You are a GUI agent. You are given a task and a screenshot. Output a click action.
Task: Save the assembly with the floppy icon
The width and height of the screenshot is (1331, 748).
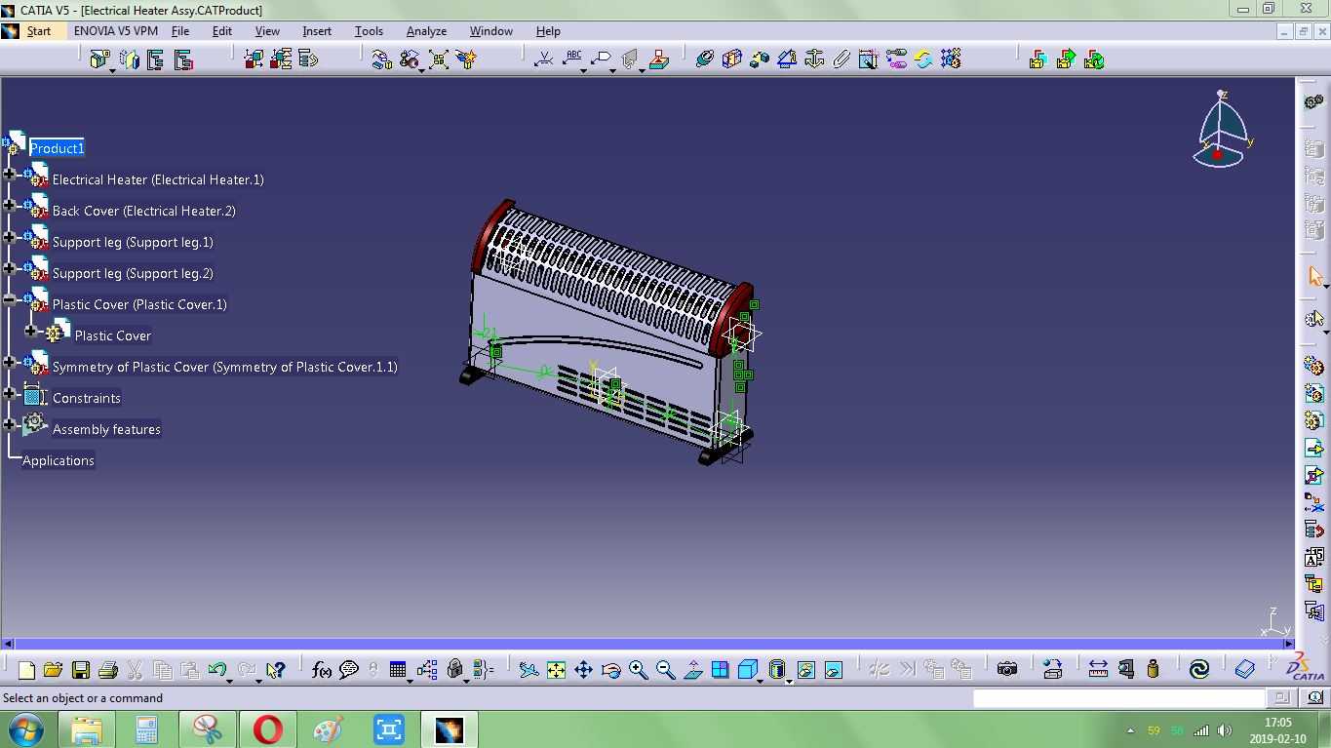click(81, 670)
